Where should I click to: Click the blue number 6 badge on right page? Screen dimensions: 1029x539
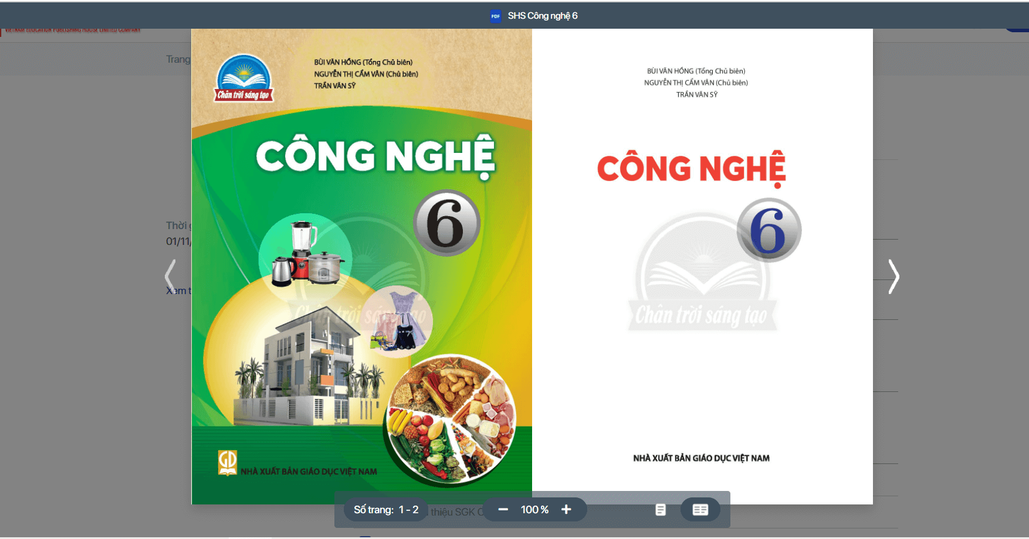tap(769, 230)
